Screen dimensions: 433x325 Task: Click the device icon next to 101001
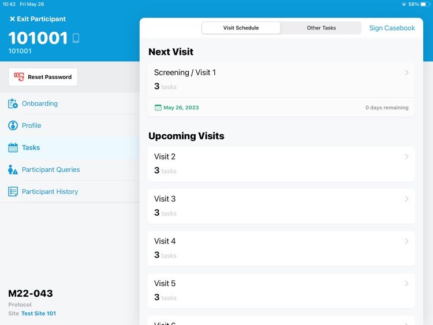coord(76,38)
